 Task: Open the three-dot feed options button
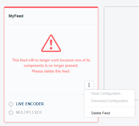[89, 85]
